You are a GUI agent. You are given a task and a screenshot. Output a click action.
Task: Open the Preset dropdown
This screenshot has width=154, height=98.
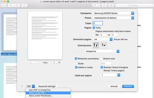(113, 18)
